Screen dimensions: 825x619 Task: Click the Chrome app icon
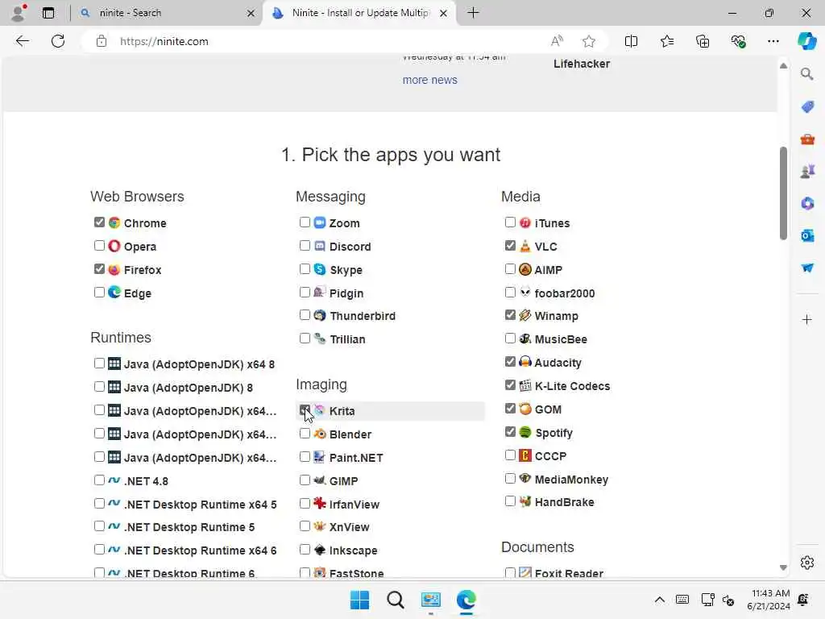pos(114,222)
